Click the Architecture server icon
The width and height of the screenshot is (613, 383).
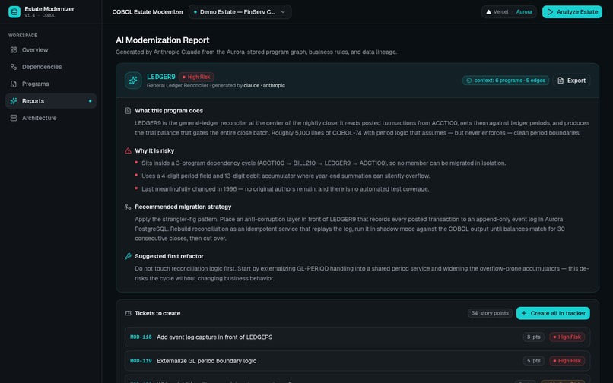coord(14,118)
